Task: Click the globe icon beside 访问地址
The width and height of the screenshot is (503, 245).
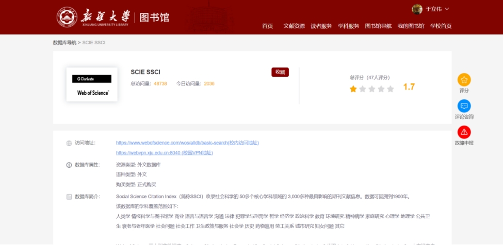Action: click(69, 143)
